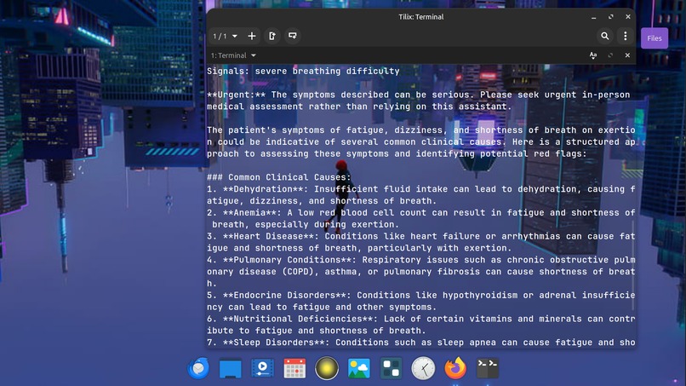Click the '7. **Sleep Disorders**' line
The height and width of the screenshot is (386, 686).
tap(420, 343)
